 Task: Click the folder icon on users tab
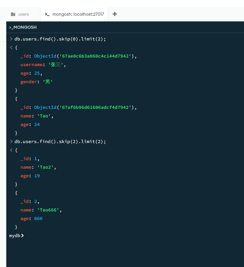[13, 14]
